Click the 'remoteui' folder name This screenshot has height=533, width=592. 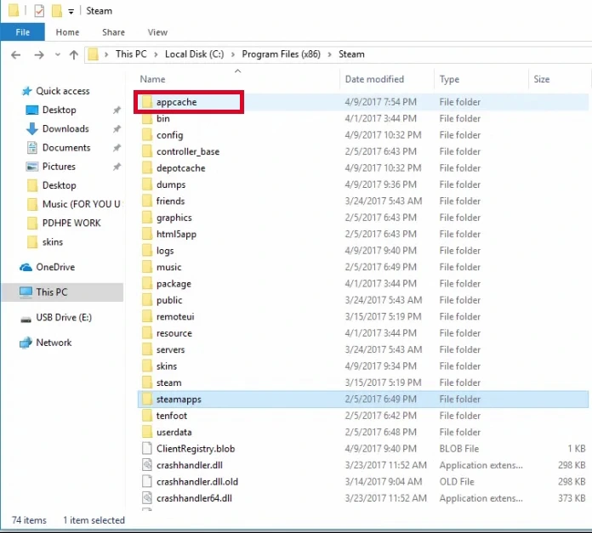[175, 317]
